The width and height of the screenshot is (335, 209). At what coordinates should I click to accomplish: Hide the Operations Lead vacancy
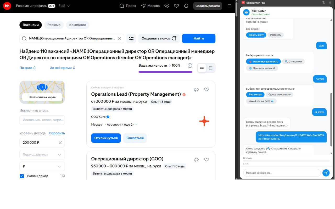tap(196, 89)
